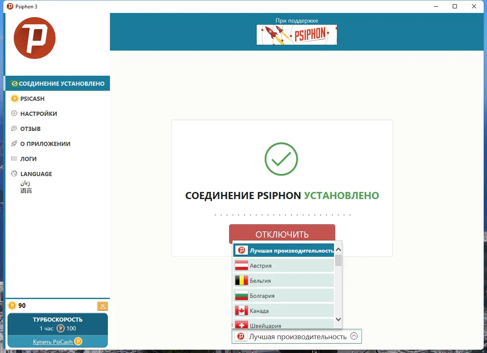487x353 pixels.
Task: Select Лучшая производительность in the region list
Action: 284,249
